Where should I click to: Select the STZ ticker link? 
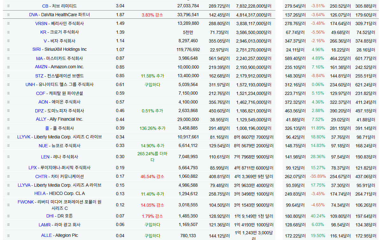point(39,76)
